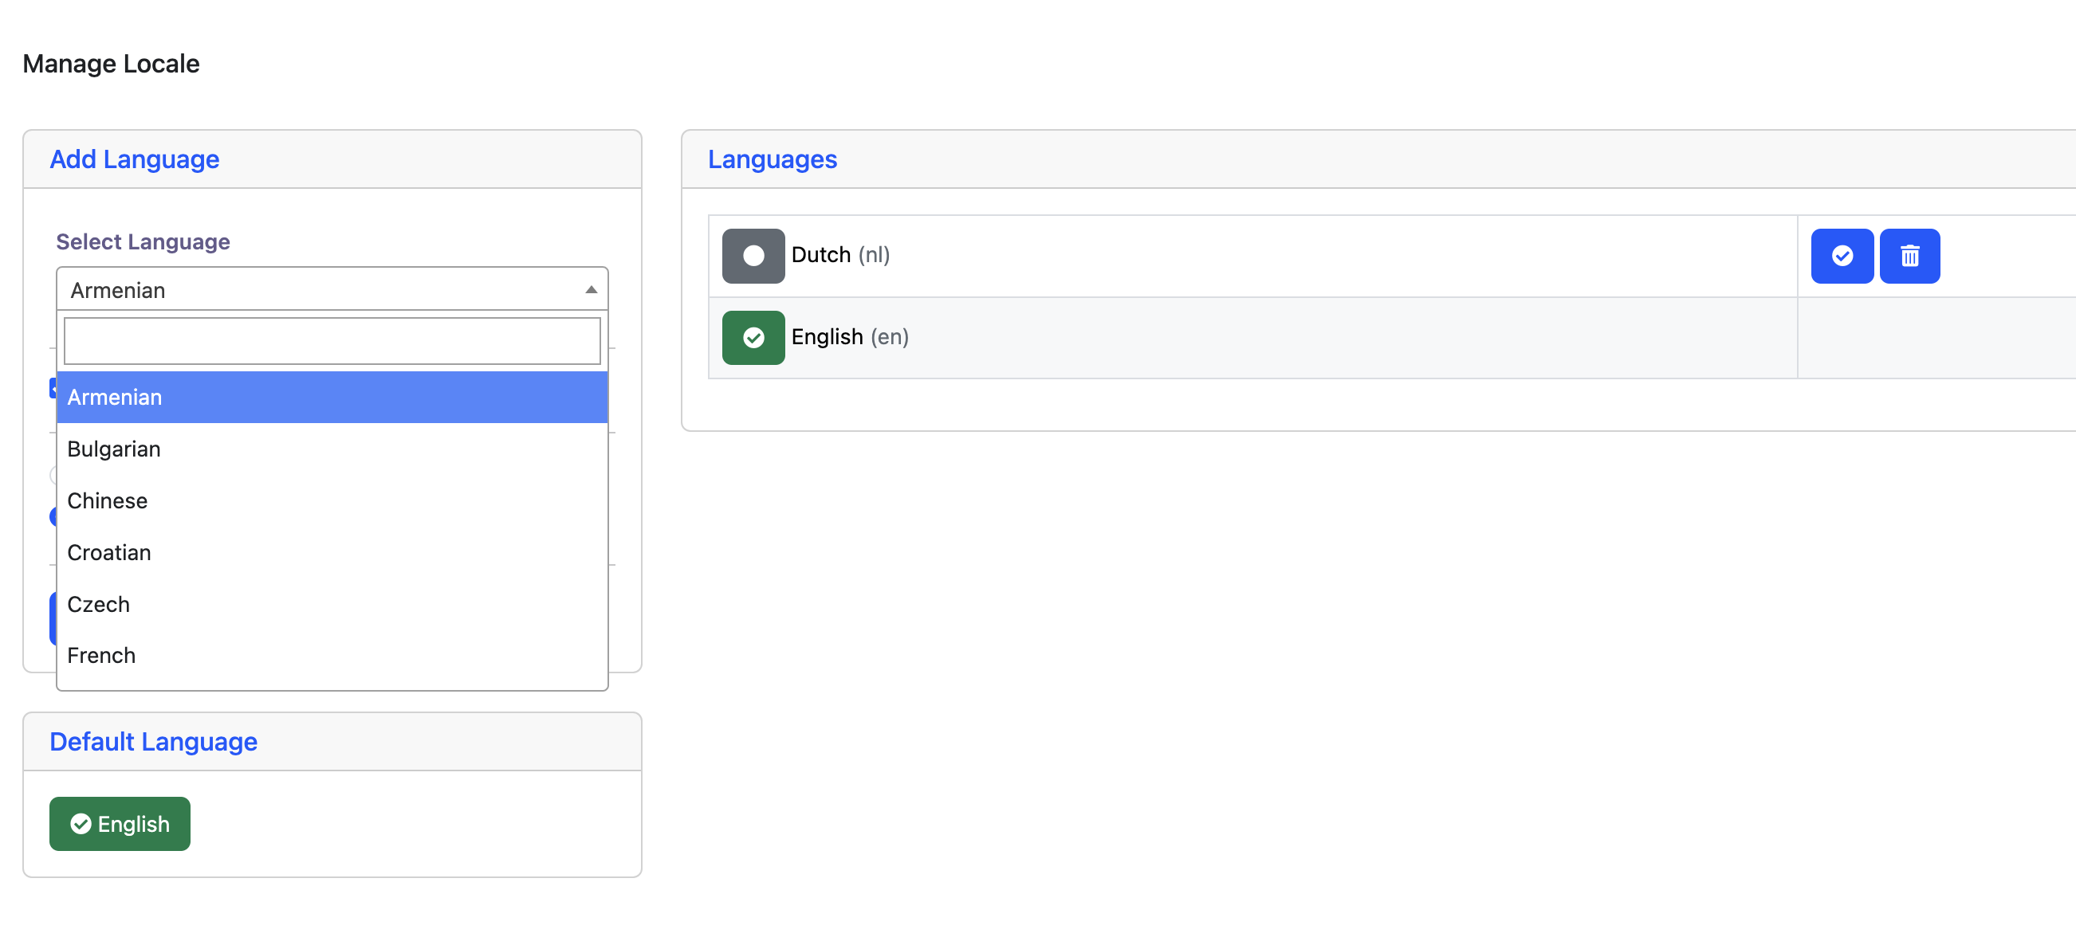Select French in the language dropdown
This screenshot has width=2076, height=945.
coord(332,656)
